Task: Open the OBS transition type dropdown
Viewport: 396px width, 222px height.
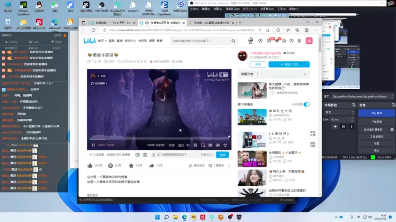Action: pos(340,112)
